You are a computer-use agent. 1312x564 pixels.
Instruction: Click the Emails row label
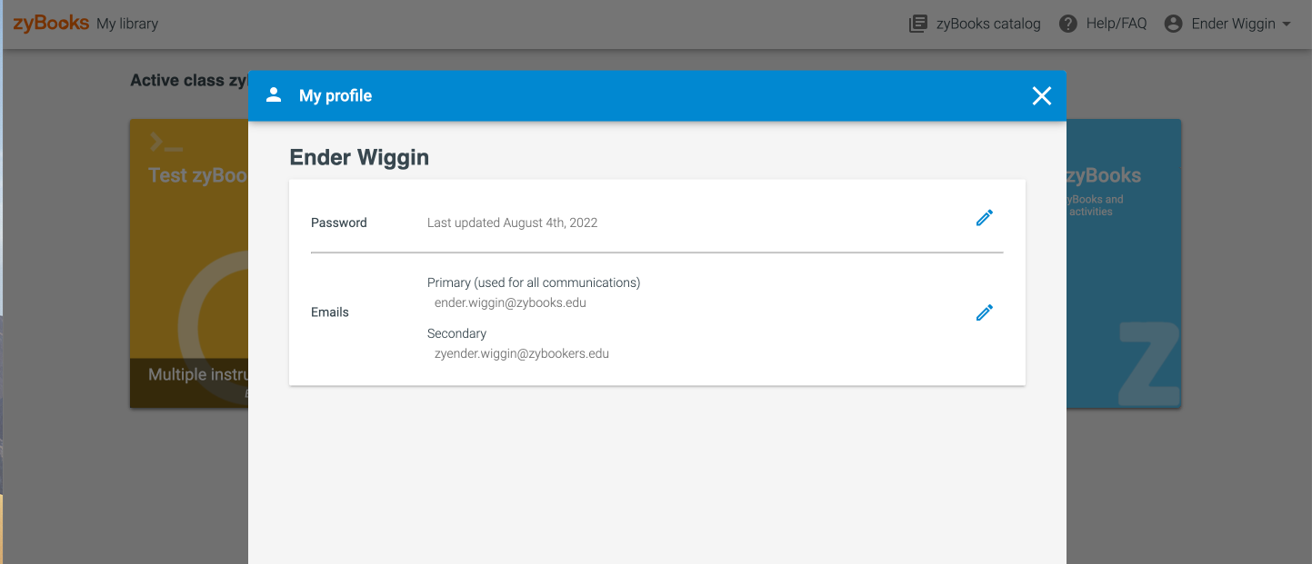[x=330, y=312]
